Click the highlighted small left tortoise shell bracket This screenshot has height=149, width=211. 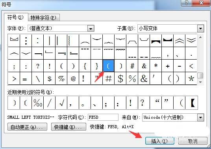tap(109, 66)
